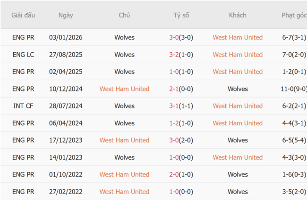Click Wolves in the 06/04/2024 match row
Image resolution: width=307 pixels, height=203 pixels.
coord(124,123)
